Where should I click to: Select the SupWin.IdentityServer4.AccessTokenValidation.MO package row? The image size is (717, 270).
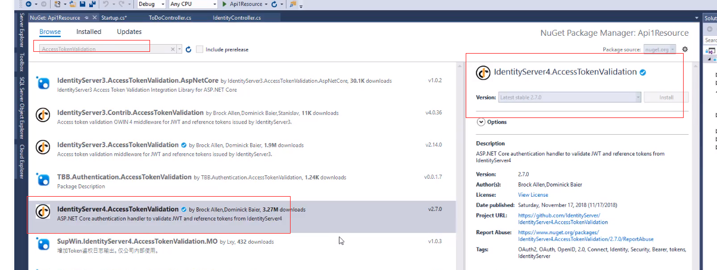click(x=242, y=245)
